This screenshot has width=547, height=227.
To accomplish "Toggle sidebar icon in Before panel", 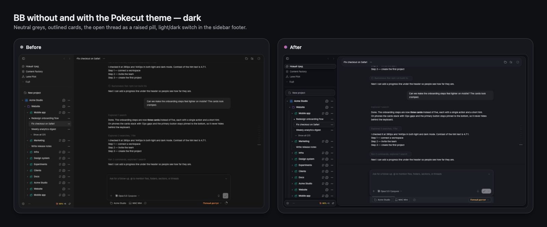I will pyautogui.click(x=23, y=59).
